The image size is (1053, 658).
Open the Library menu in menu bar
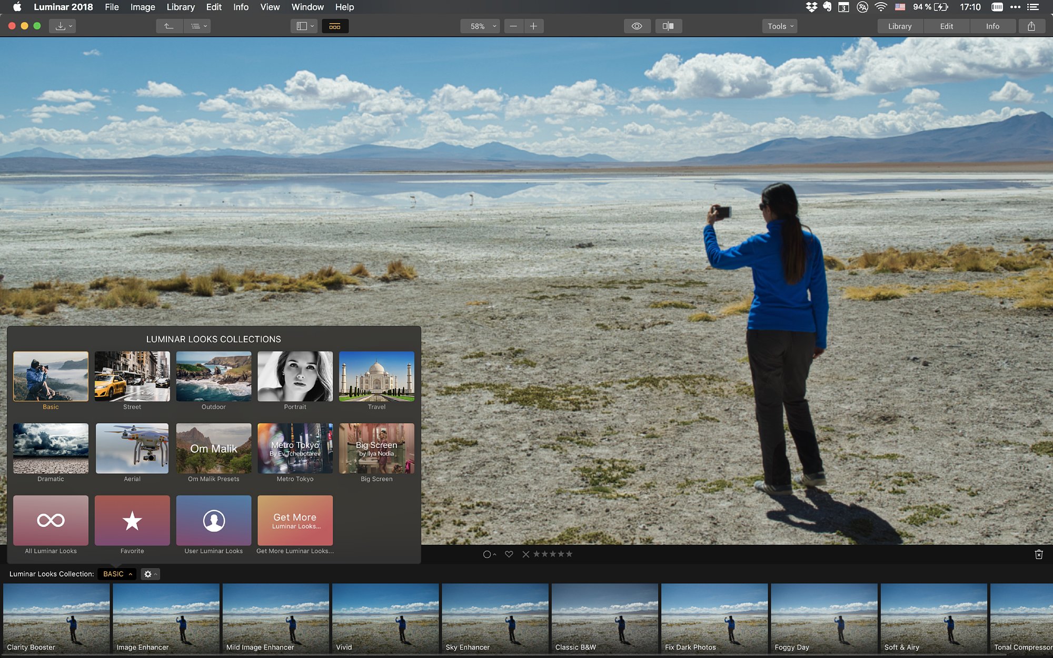(181, 7)
